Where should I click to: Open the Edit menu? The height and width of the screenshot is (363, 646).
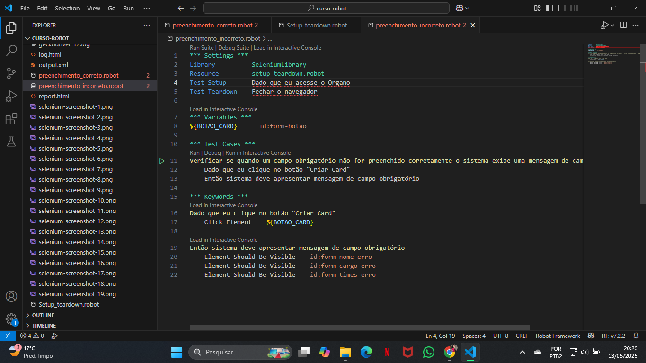(42, 8)
